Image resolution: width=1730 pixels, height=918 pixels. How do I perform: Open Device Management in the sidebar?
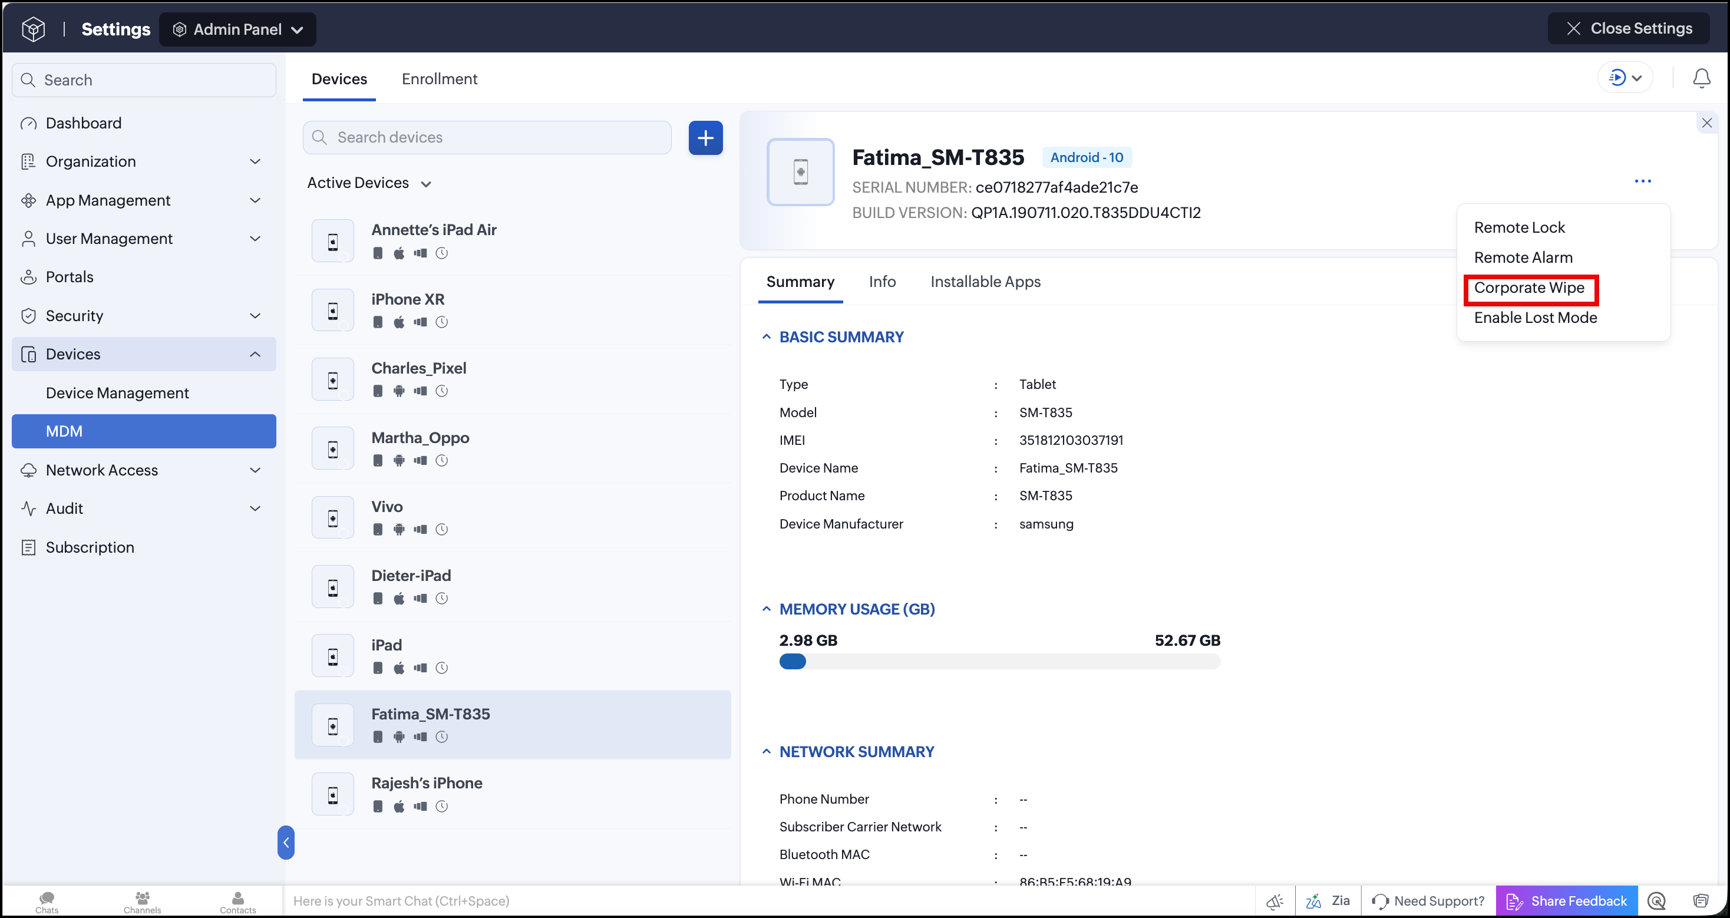pos(117,393)
